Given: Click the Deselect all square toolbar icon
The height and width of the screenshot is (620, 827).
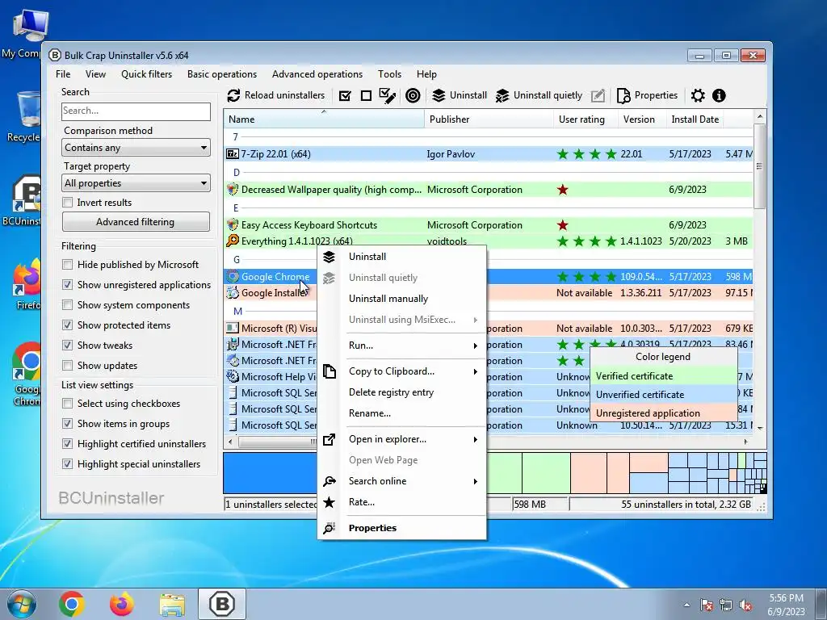Looking at the screenshot, I should pyautogui.click(x=366, y=95).
